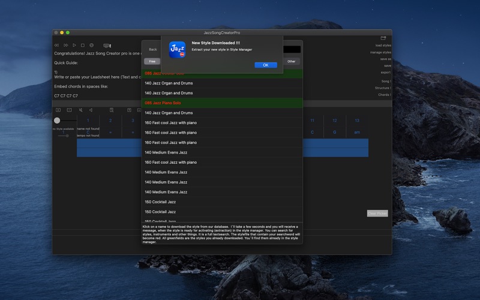
Task: Click the Klick on a name help text
Action: coord(222,234)
